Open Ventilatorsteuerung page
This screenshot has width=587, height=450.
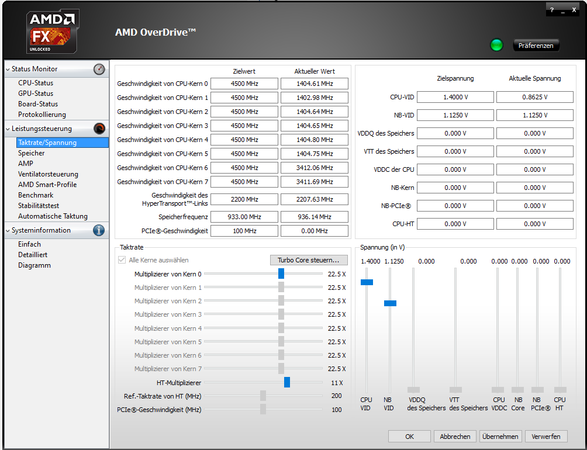pyautogui.click(x=48, y=174)
